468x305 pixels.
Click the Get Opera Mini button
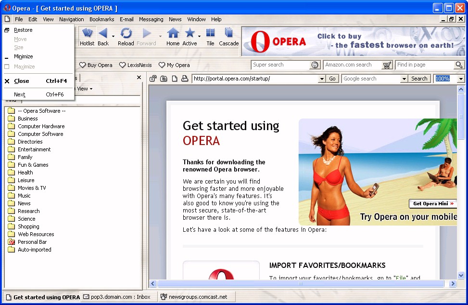click(433, 204)
